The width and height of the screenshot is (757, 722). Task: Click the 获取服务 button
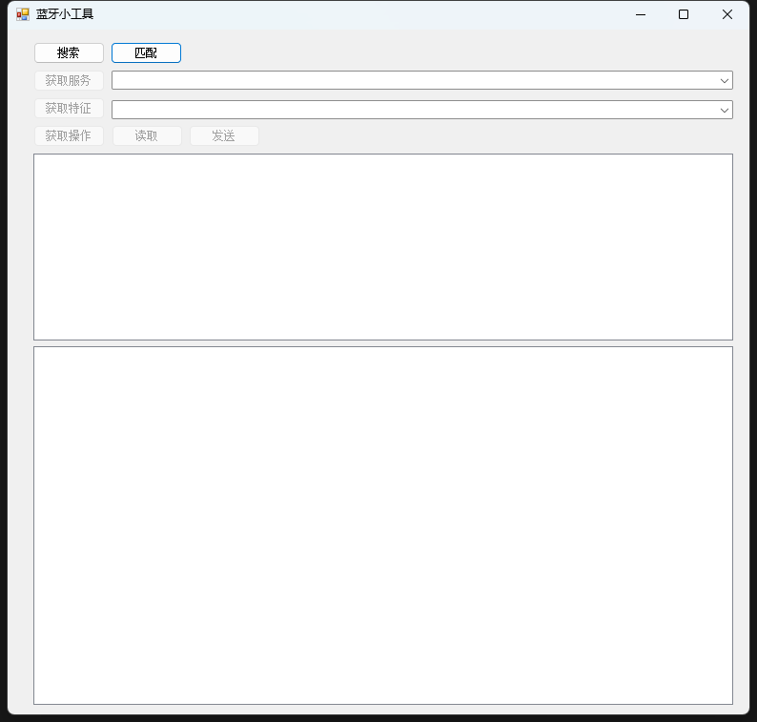coord(69,80)
